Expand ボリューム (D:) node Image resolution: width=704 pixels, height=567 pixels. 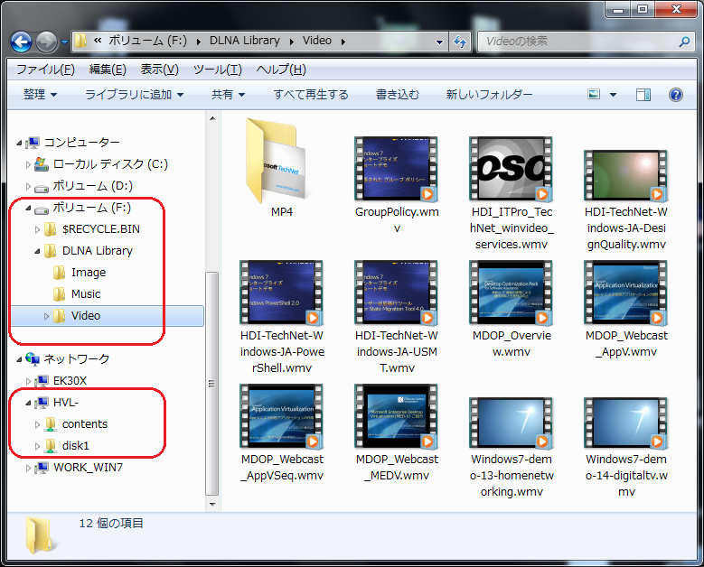click(28, 186)
